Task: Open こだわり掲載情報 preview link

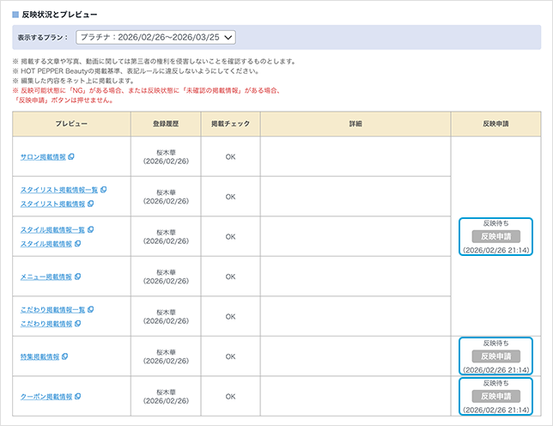Action: click(46, 324)
